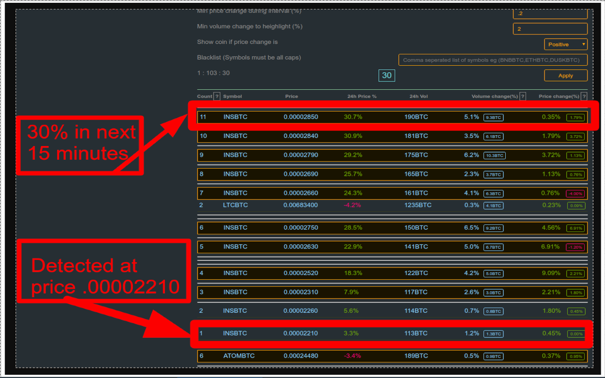
Task: Click the price change 0.23%
Action: pyautogui.click(x=552, y=205)
